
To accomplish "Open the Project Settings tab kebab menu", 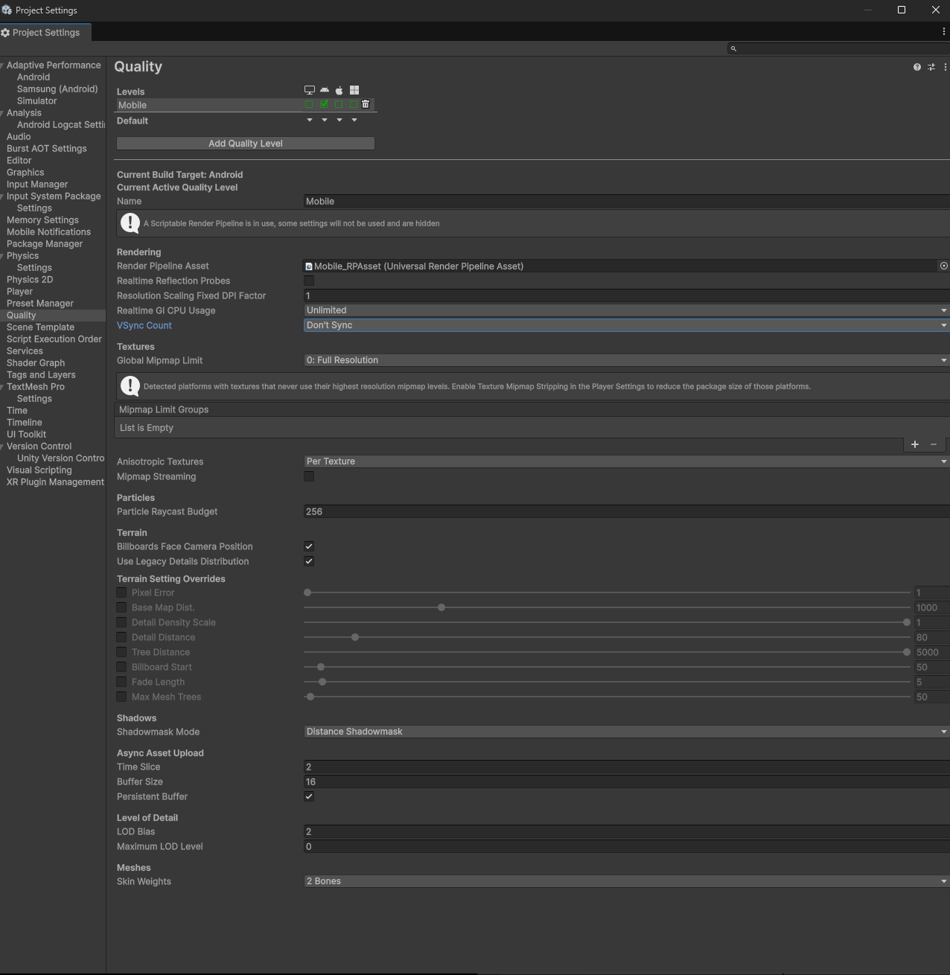I will coord(943,32).
